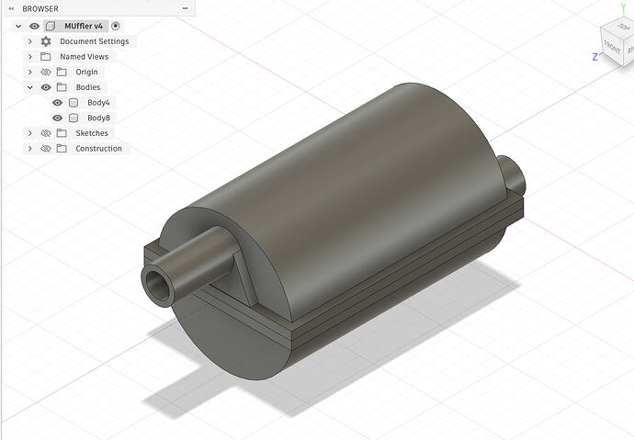The width and height of the screenshot is (634, 440).
Task: Click the Named Views folder icon
Action: (x=46, y=57)
